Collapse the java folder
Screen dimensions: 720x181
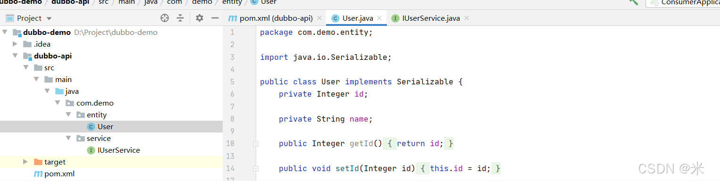47,91
